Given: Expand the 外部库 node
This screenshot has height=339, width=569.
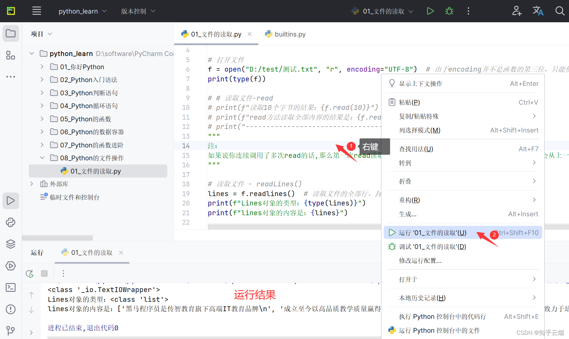Looking at the screenshot, I should pyautogui.click(x=32, y=184).
